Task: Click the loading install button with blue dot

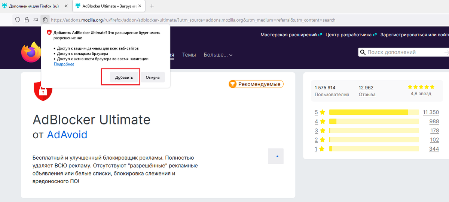Action: (276, 156)
